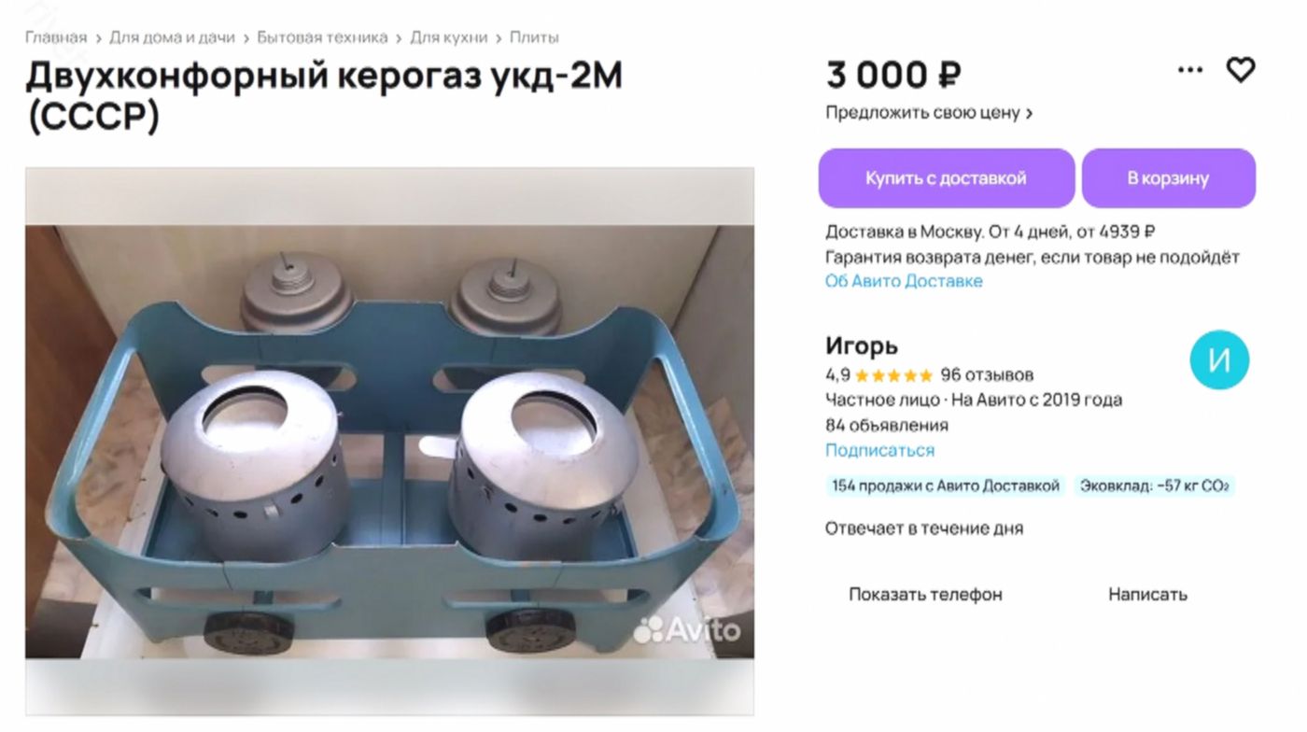
Task: Click the Avito watermark logo on the photo
Action: pyautogui.click(x=687, y=630)
